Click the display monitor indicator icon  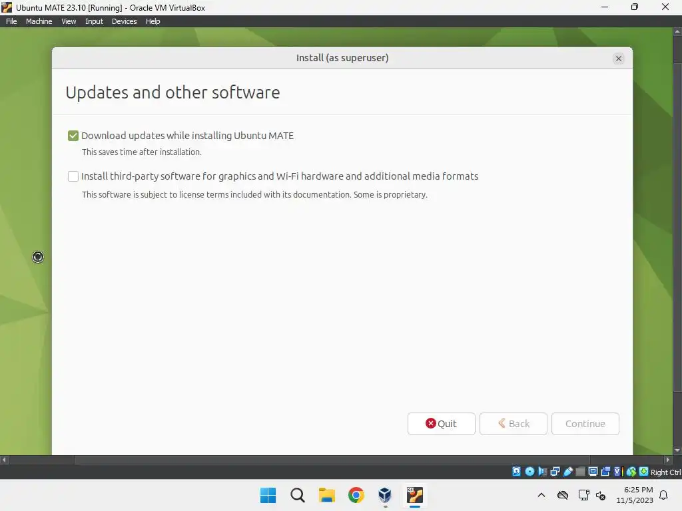[x=593, y=472]
